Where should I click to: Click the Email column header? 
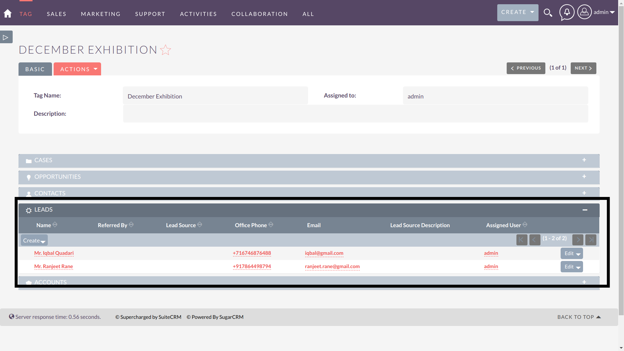[314, 225]
